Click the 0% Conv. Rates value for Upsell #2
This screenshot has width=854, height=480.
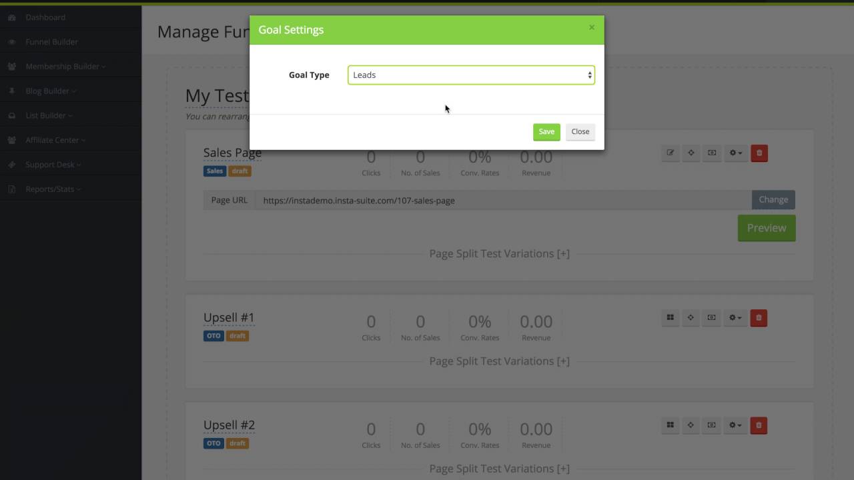(x=480, y=429)
